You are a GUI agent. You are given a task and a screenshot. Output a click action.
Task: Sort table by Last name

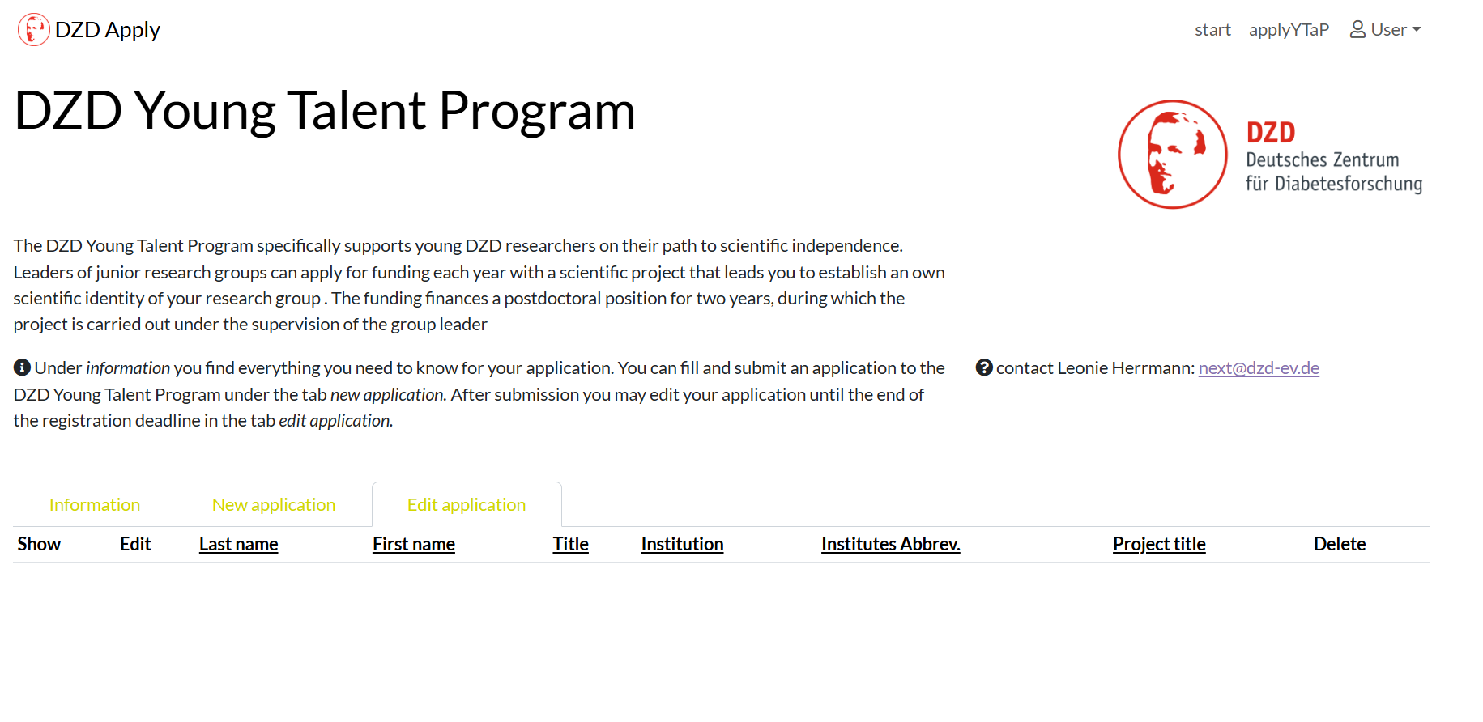tap(239, 545)
